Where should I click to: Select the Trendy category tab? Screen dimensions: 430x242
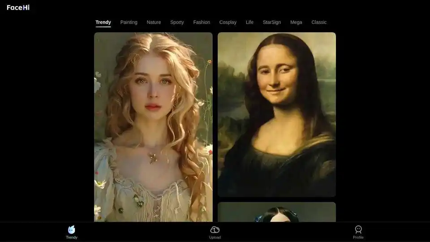(103, 22)
